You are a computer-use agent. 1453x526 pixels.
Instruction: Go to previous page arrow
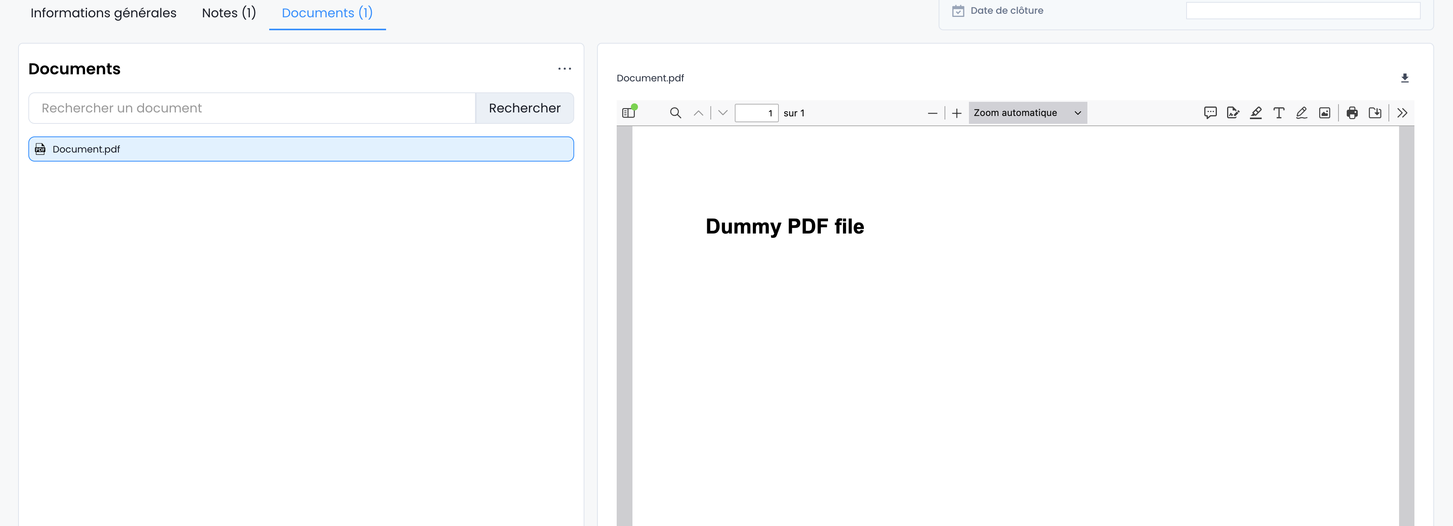[698, 113]
